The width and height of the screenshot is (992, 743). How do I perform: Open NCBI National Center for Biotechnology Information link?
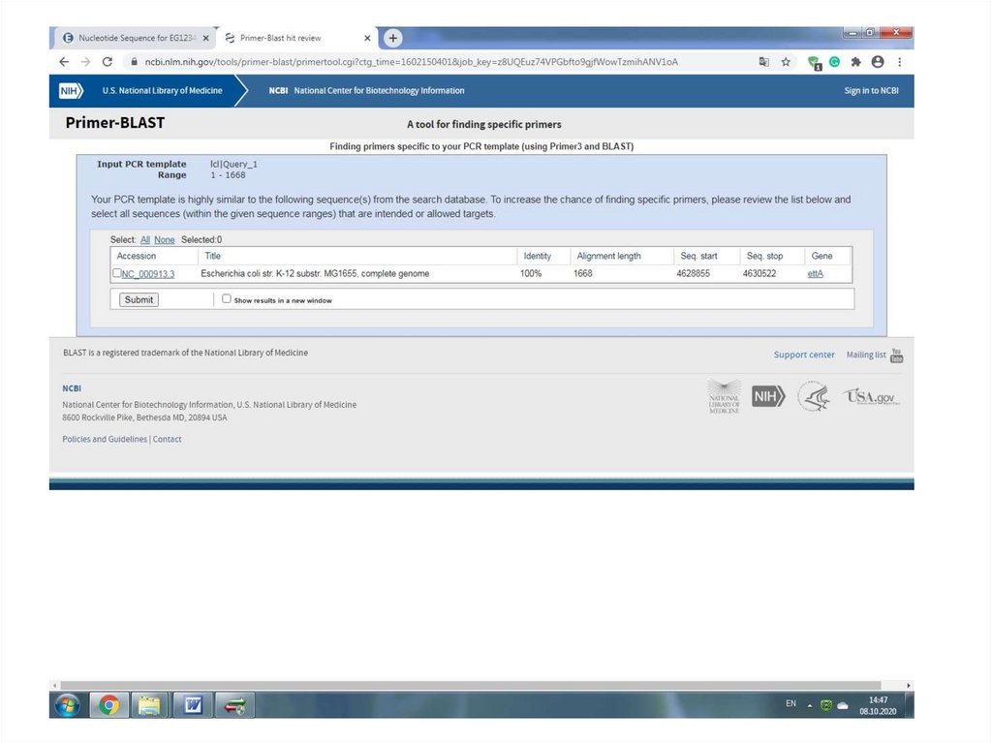click(366, 90)
